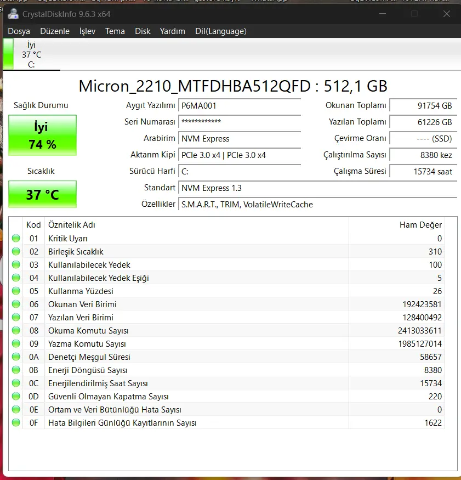Click the green status dot for Ortam ve Veri Bütünlüğü
Image resolution: width=461 pixels, height=480 pixels.
pyautogui.click(x=16, y=409)
